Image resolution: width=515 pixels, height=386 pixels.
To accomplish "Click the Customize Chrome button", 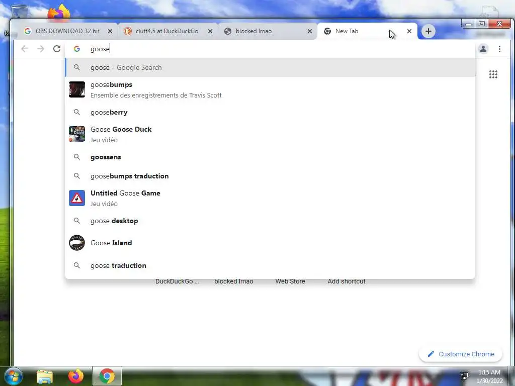I will [x=461, y=354].
